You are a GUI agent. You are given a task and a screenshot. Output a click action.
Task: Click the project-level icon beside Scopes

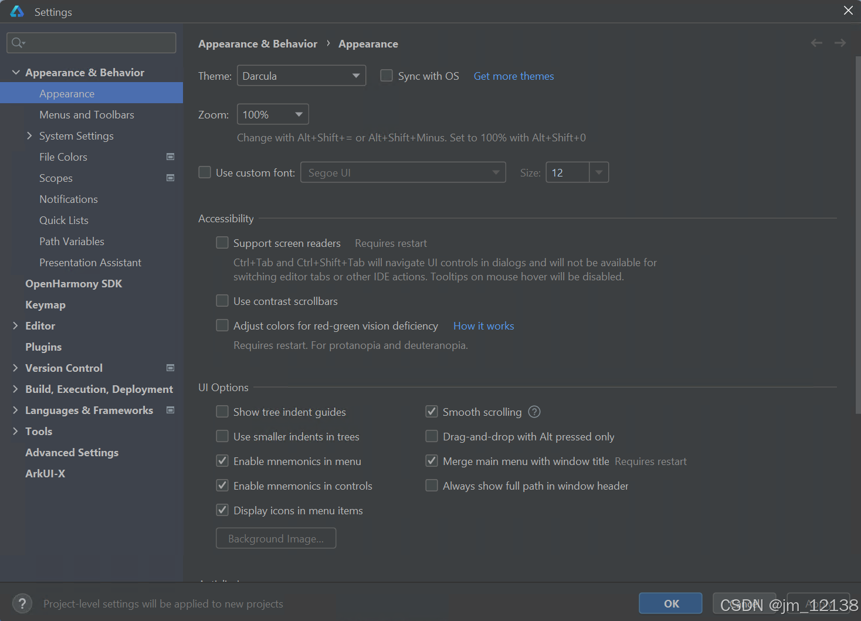pos(171,178)
